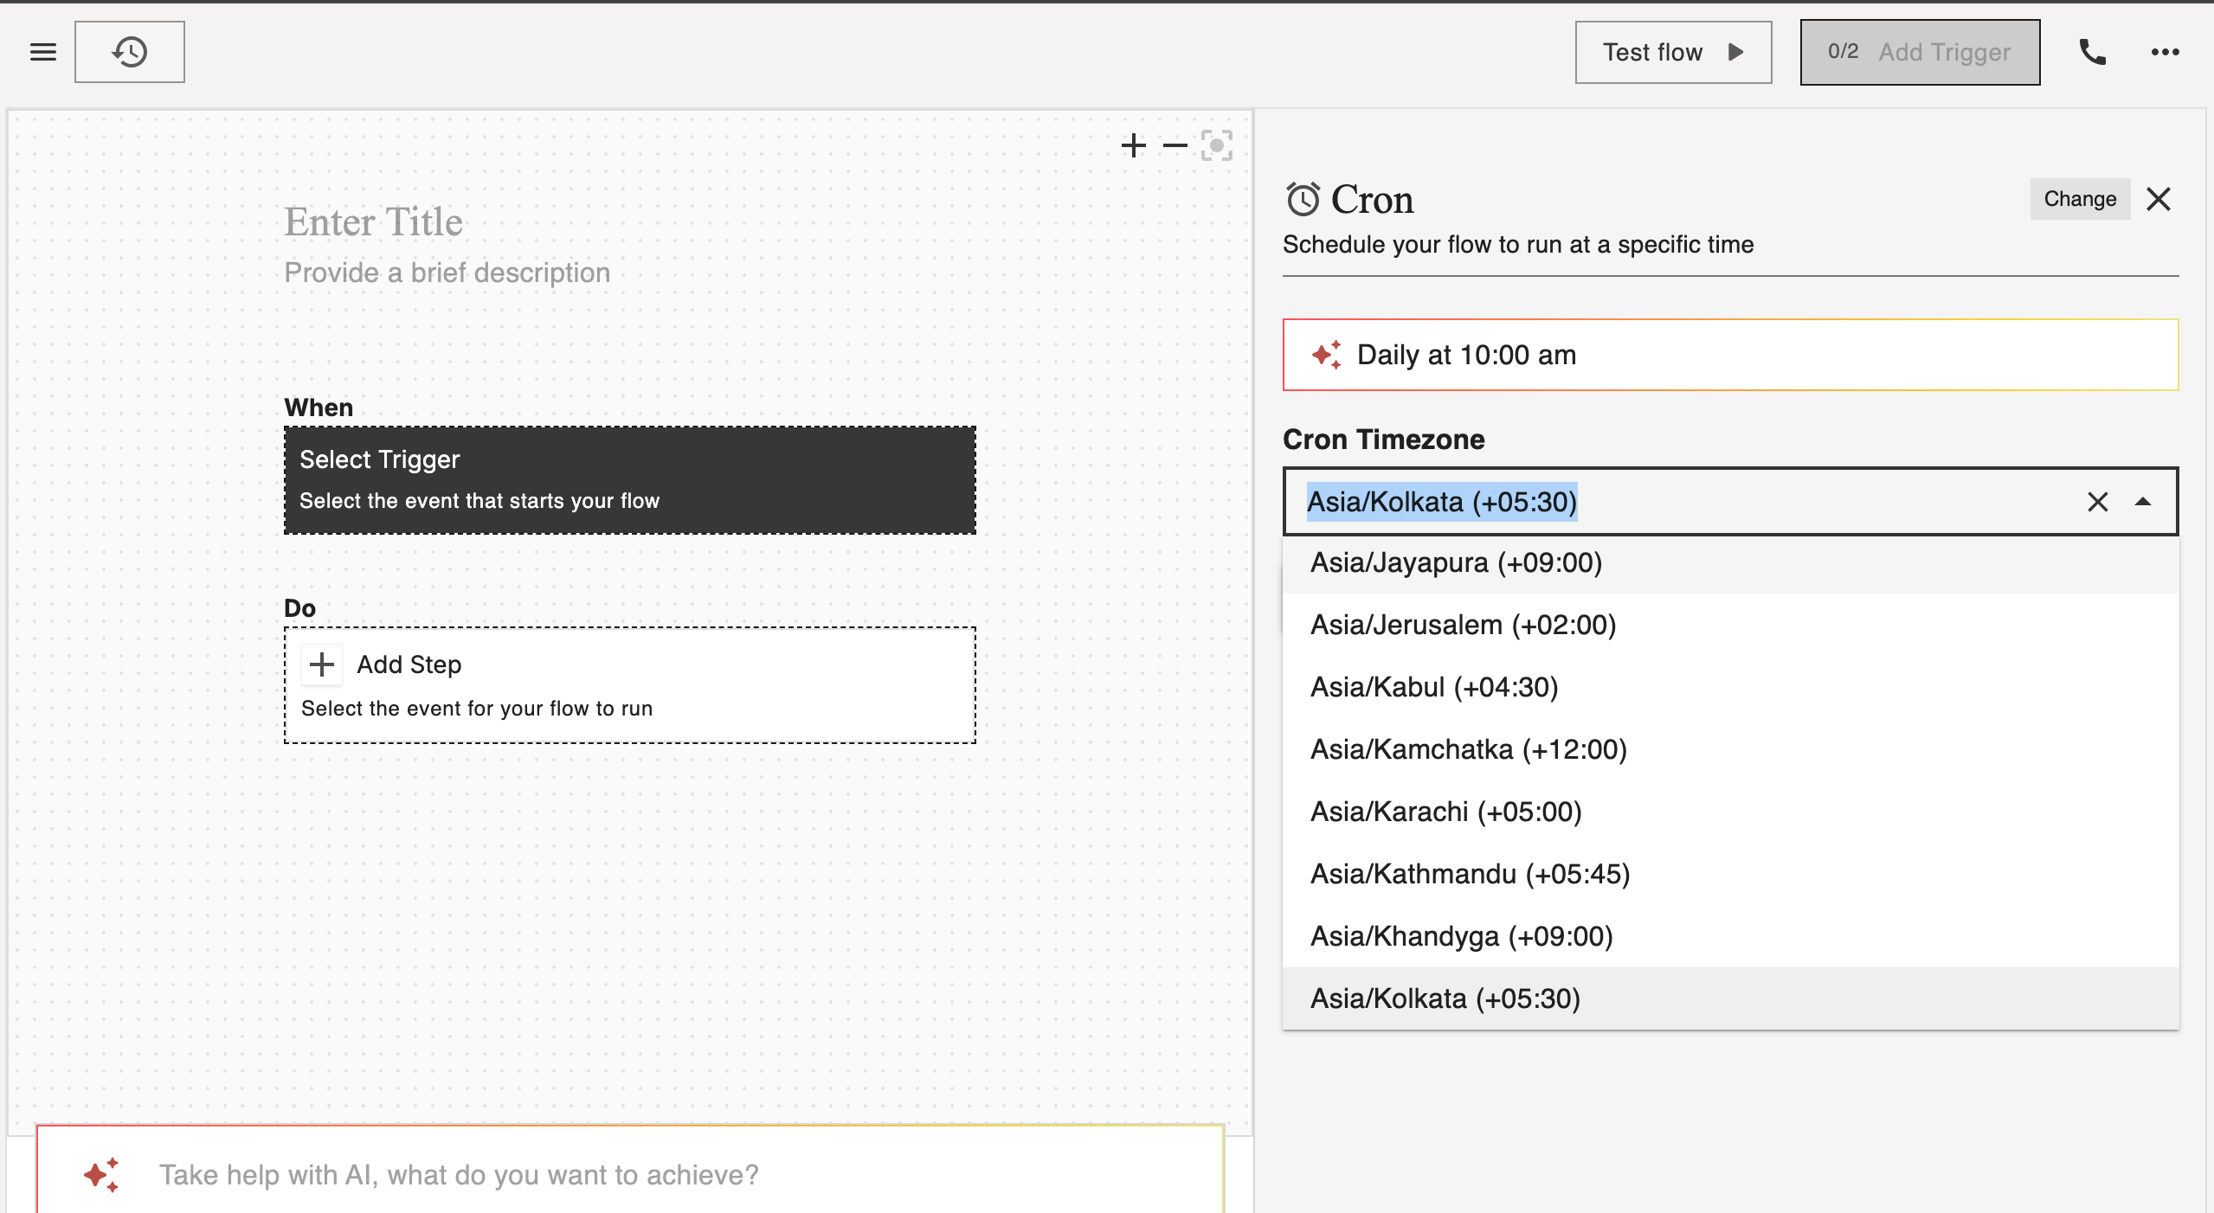Image resolution: width=2214 pixels, height=1213 pixels.
Task: Collapse the timezone dropdown arrow
Action: 2143,502
